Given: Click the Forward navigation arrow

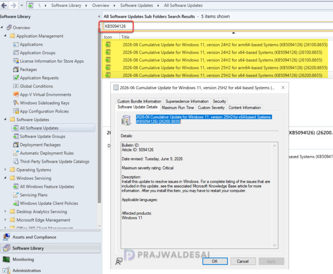Looking at the screenshot, I should (x=14, y=5).
